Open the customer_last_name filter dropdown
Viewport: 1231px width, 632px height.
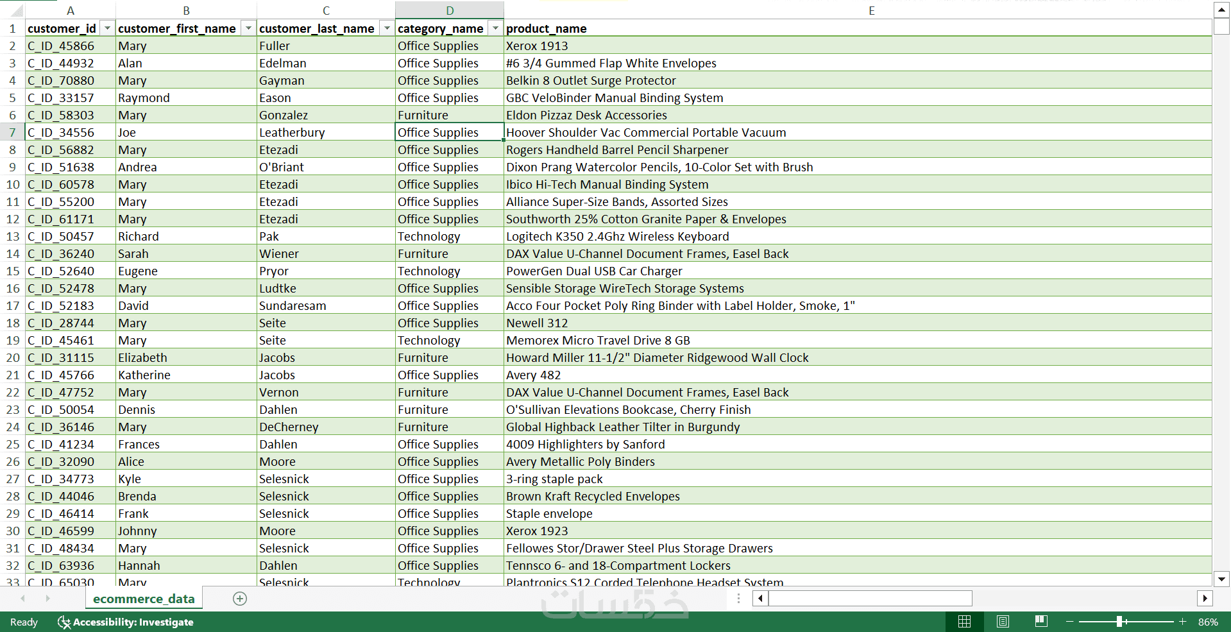tap(387, 28)
